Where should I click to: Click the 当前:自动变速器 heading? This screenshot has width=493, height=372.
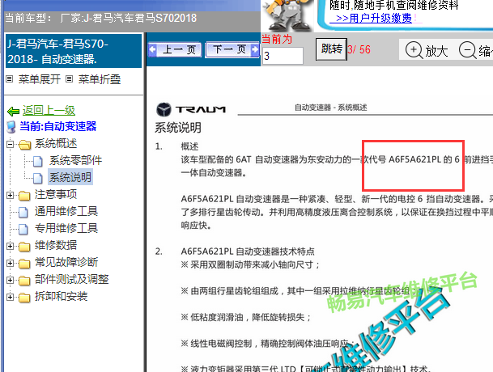click(x=57, y=126)
